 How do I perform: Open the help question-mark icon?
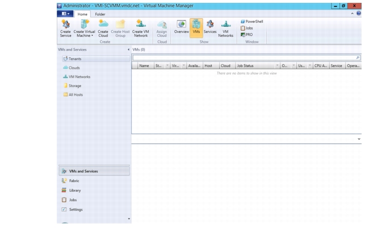click(x=359, y=14)
